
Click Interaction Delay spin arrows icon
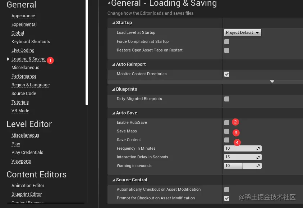[x=258, y=157]
